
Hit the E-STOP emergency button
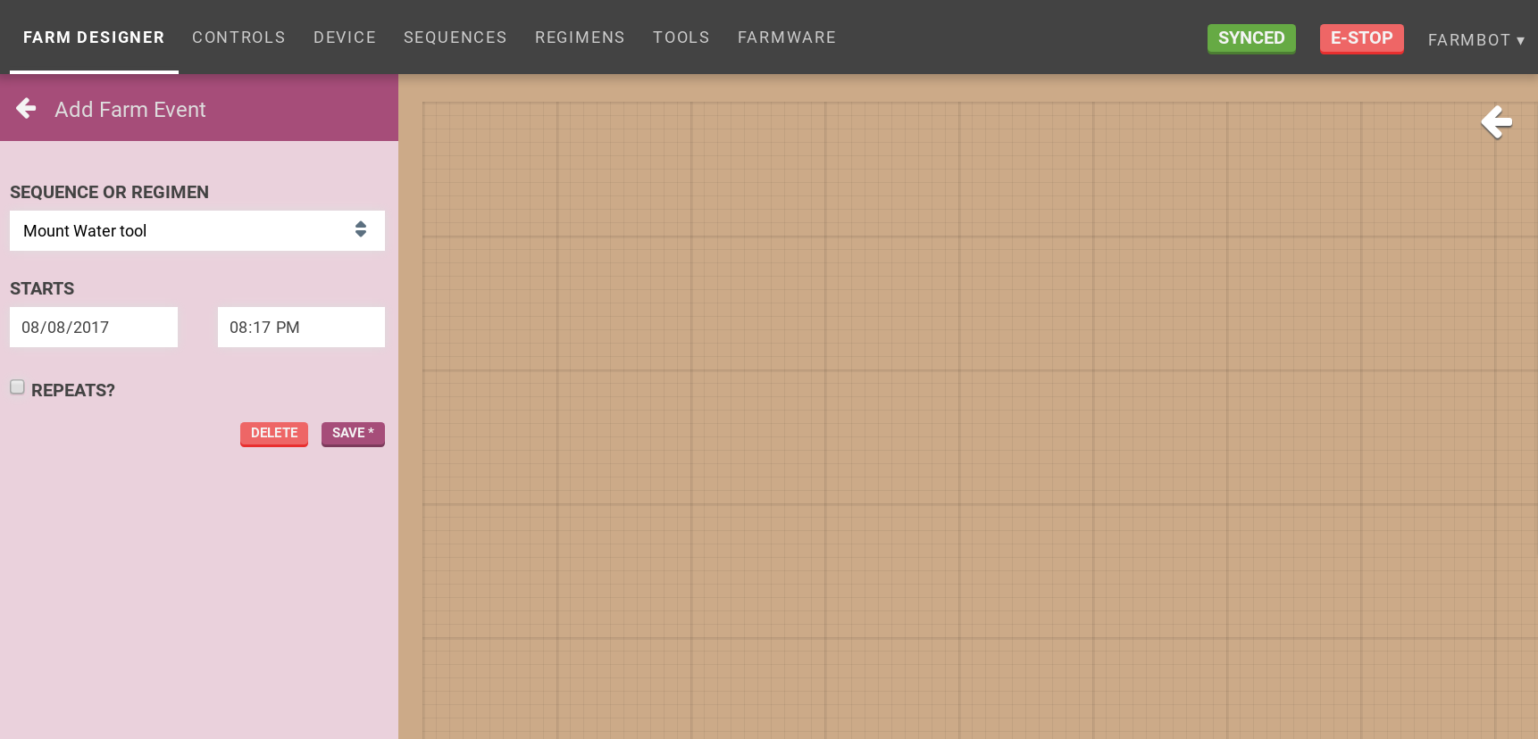pyautogui.click(x=1361, y=38)
